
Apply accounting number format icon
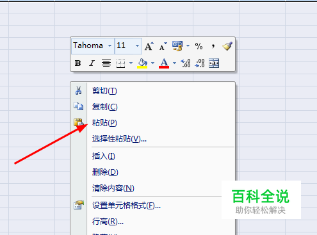point(177,46)
